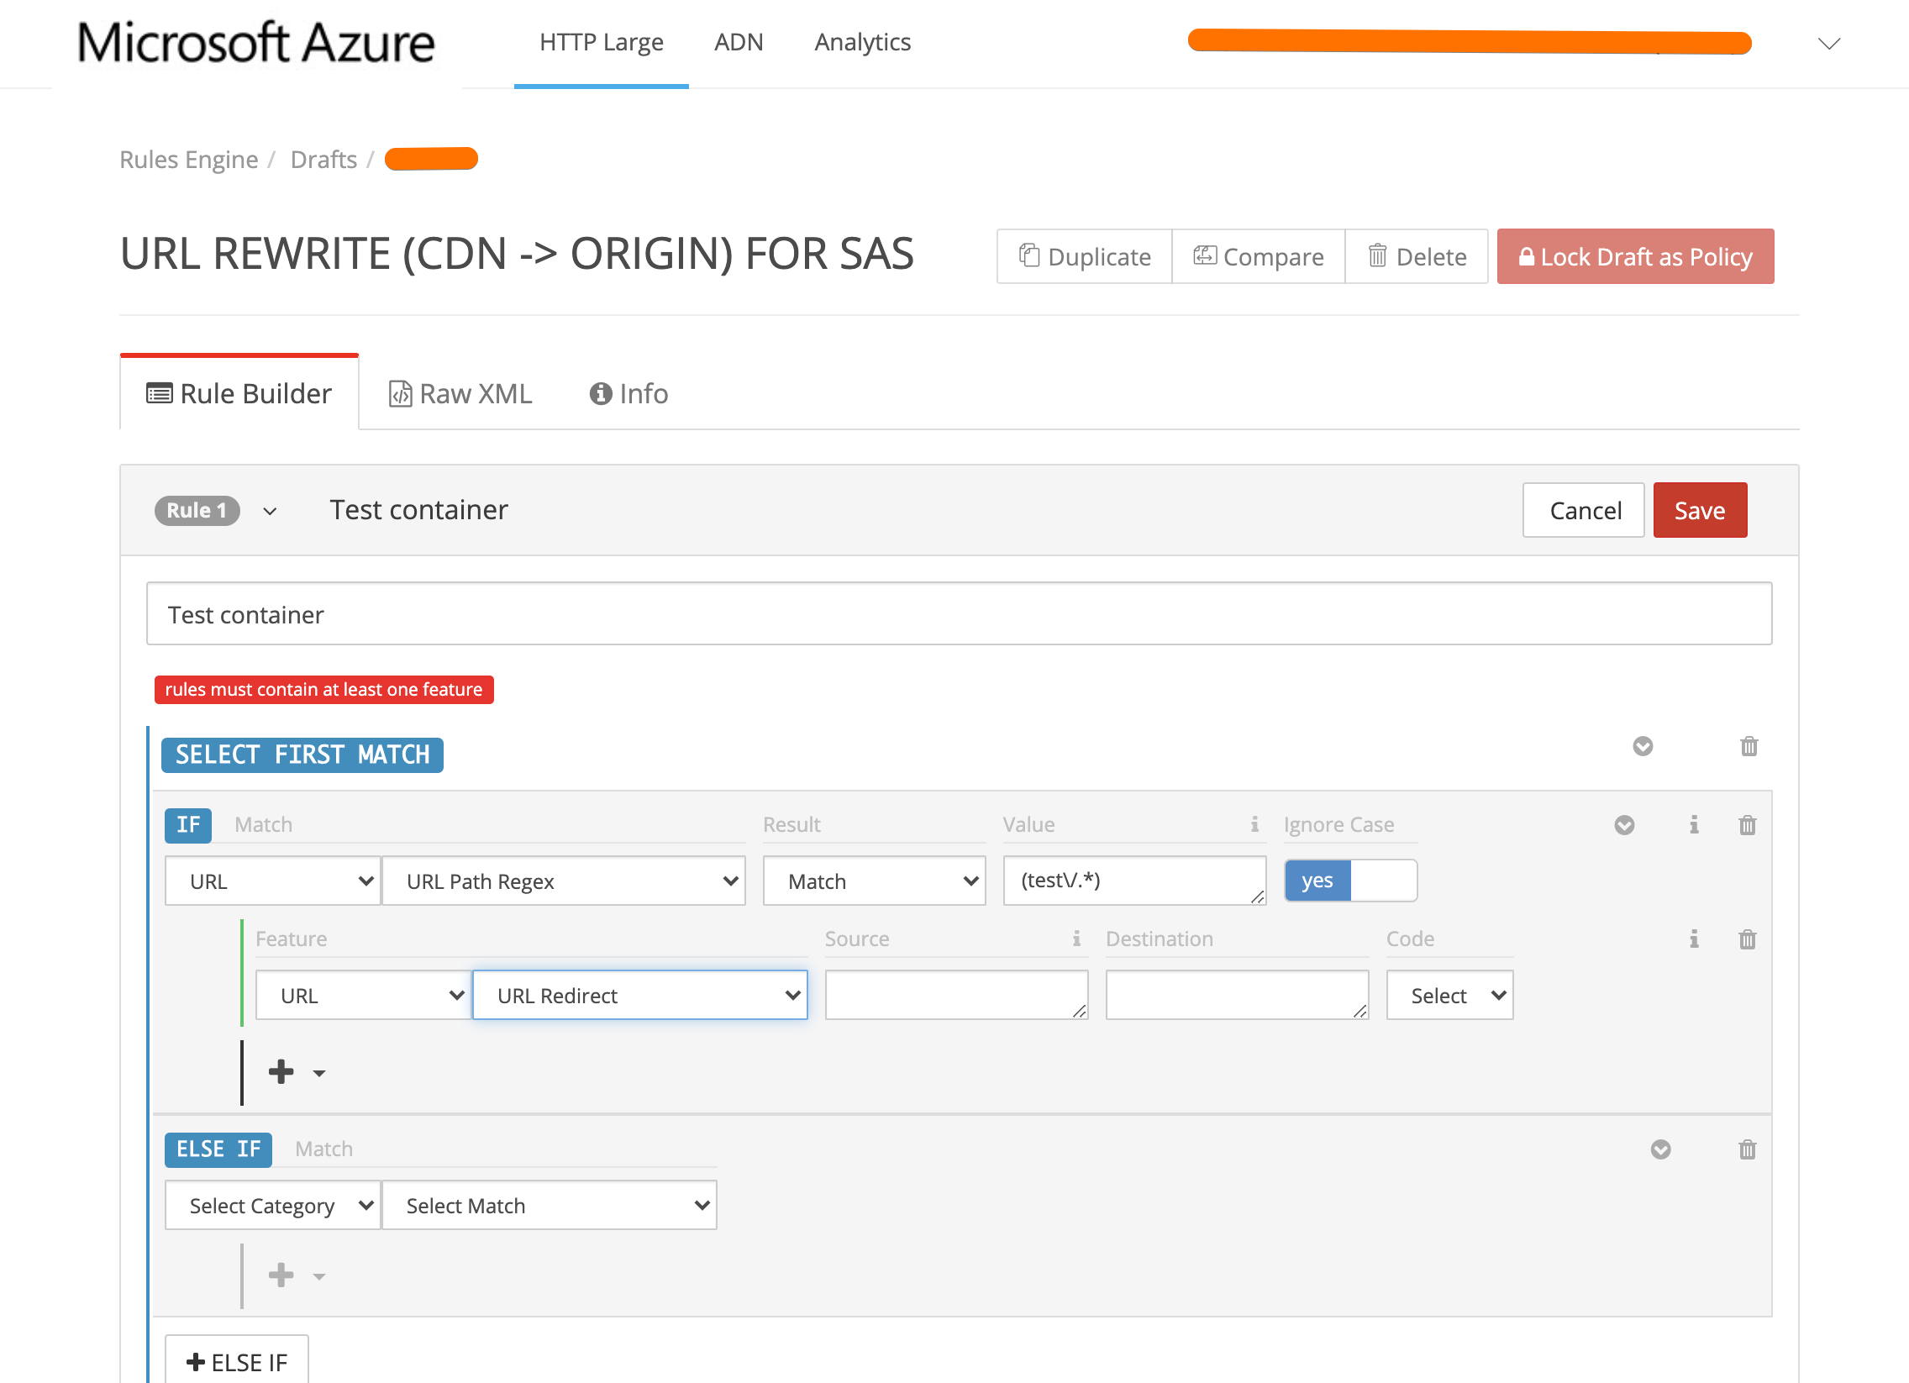The width and height of the screenshot is (1909, 1383).
Task: Click the info icon on the IF condition row
Action: tap(1695, 825)
